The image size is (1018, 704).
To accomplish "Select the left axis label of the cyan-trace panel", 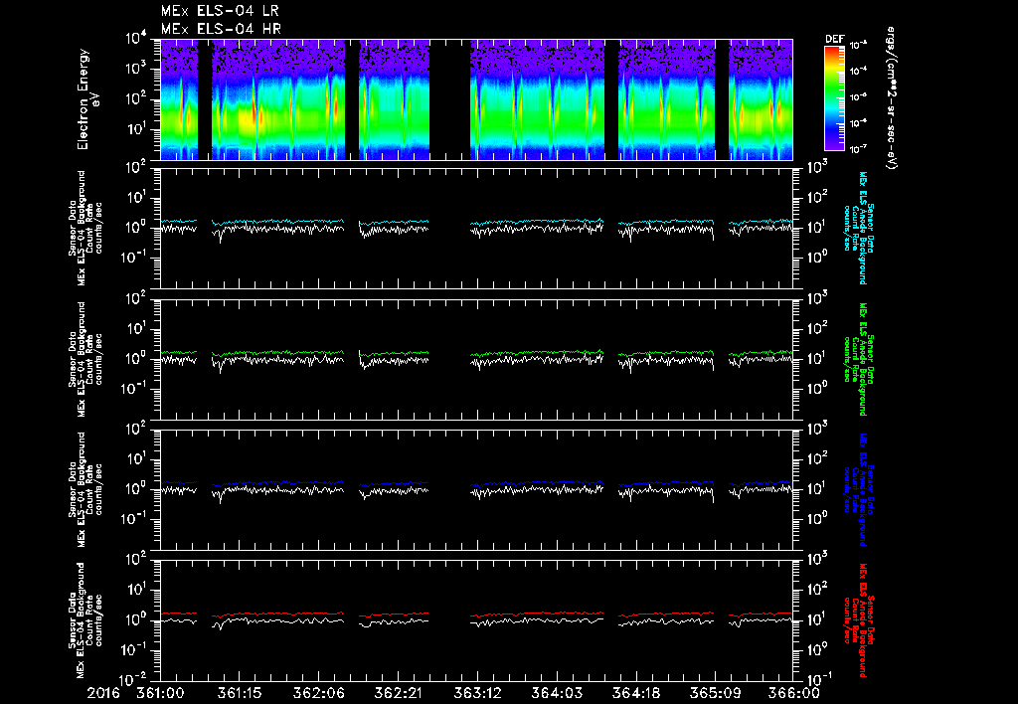I will pyautogui.click(x=85, y=229).
